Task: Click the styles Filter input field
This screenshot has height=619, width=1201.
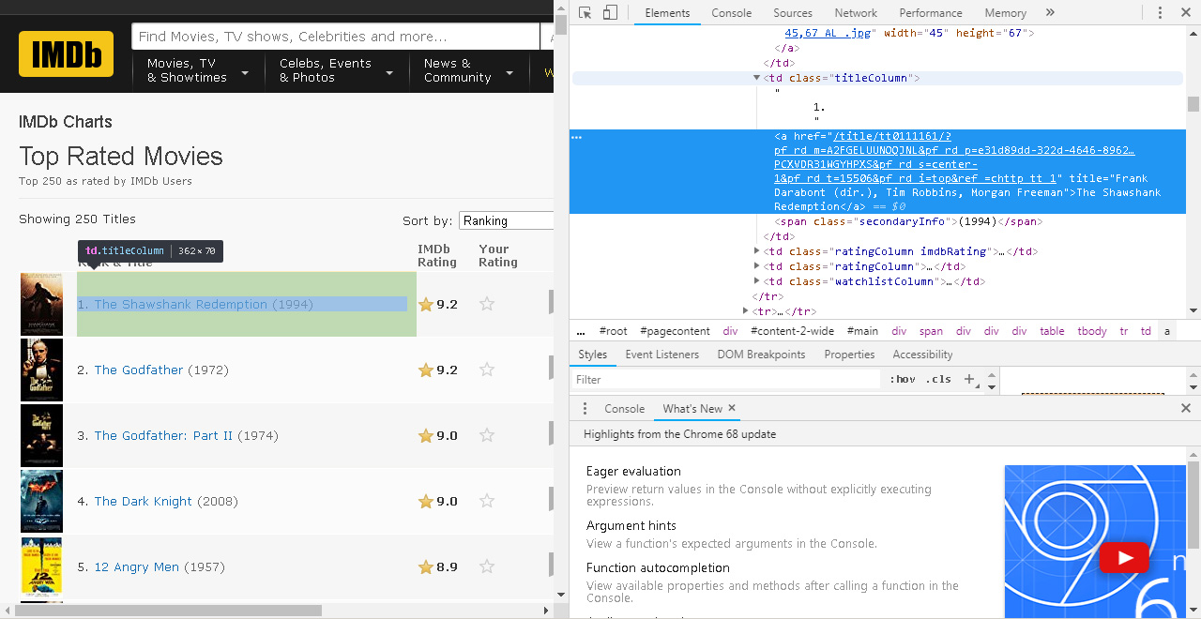Action: 726,380
